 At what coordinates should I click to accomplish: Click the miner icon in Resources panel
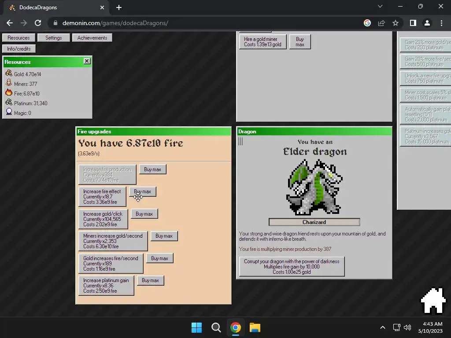click(x=9, y=83)
